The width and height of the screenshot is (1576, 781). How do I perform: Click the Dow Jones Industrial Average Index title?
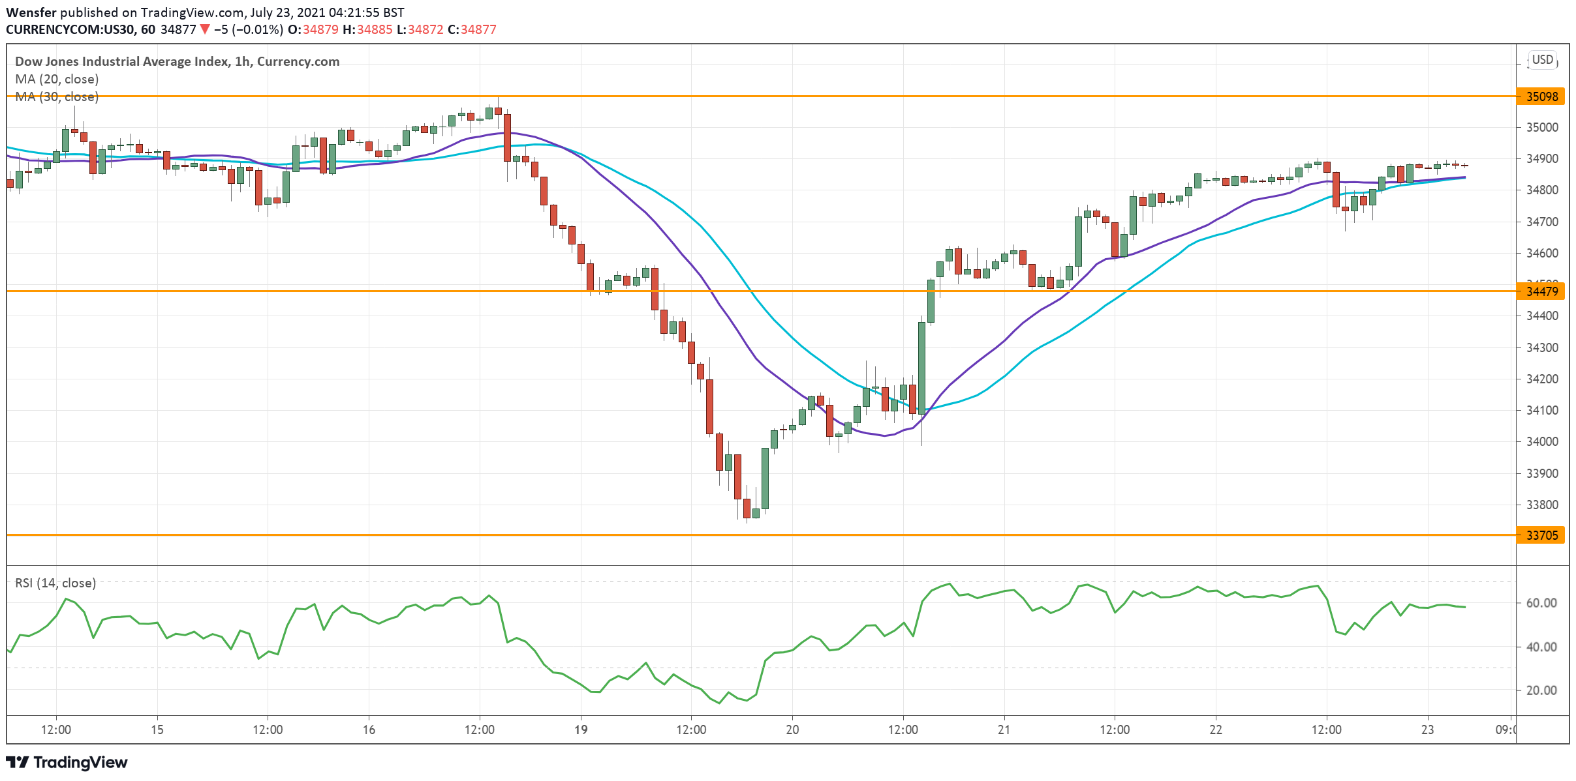(x=122, y=61)
